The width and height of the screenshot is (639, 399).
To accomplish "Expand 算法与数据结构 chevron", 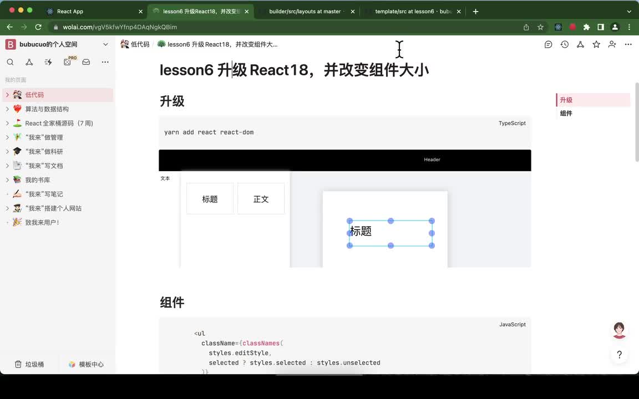I will pos(7,109).
